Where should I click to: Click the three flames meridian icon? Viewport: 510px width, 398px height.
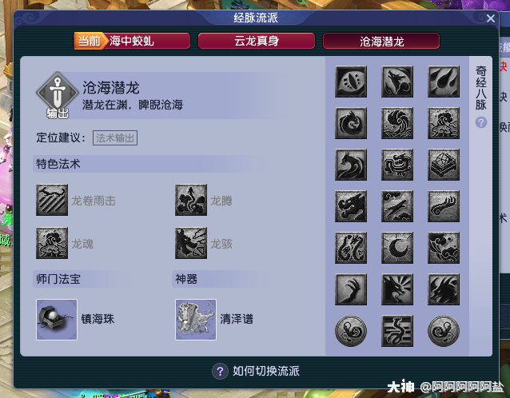point(444,82)
